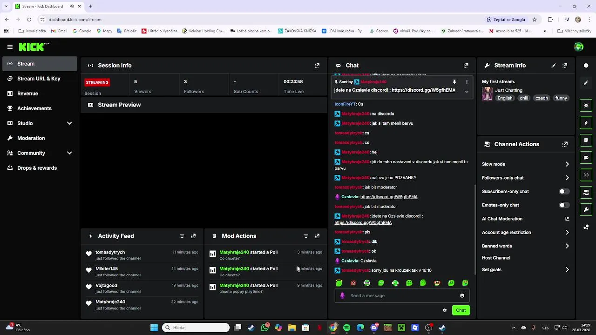596x335 pixels.
Task: Open the profile avatar menu
Action: 579,47
